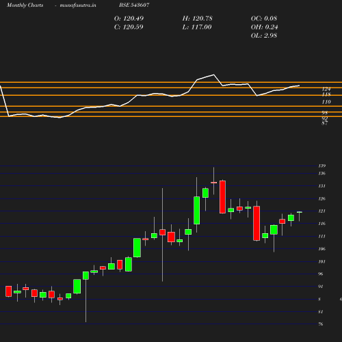Click the peak of the white line chart
This screenshot has width=342, height=342.
tap(213, 75)
